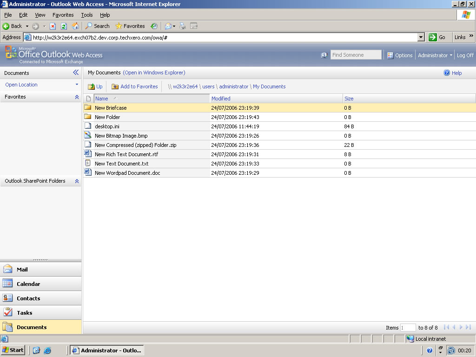Click the Internet Explorer Home button

click(x=75, y=26)
